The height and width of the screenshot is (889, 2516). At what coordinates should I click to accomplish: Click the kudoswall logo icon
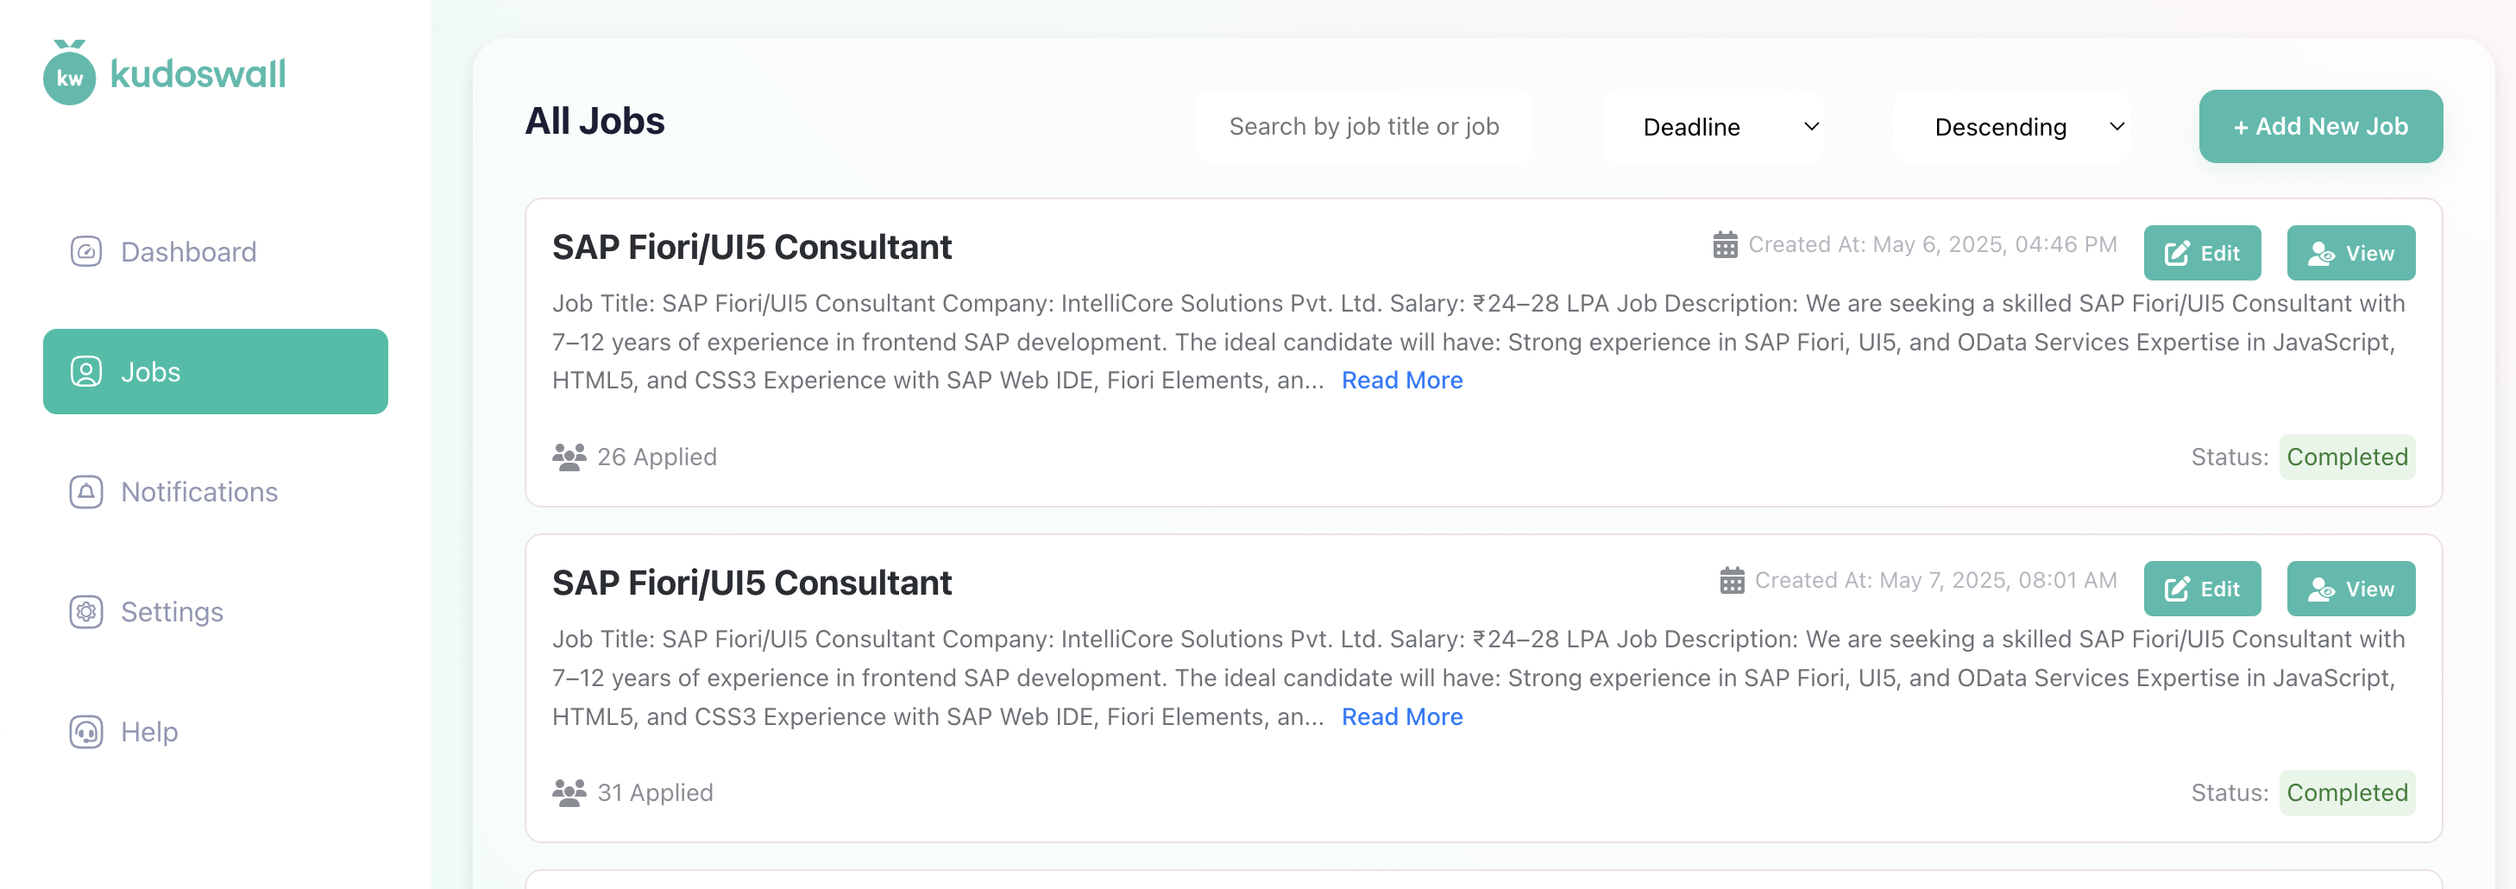pyautogui.click(x=69, y=74)
